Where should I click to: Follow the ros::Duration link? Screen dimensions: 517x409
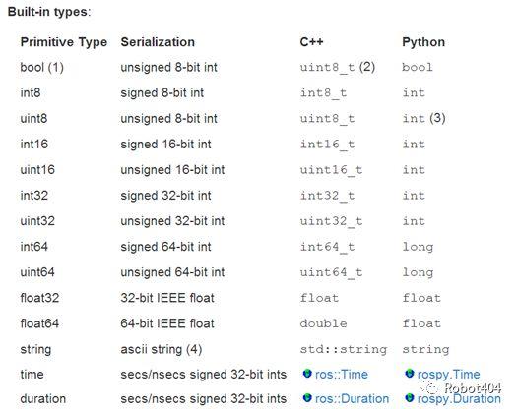(352, 398)
